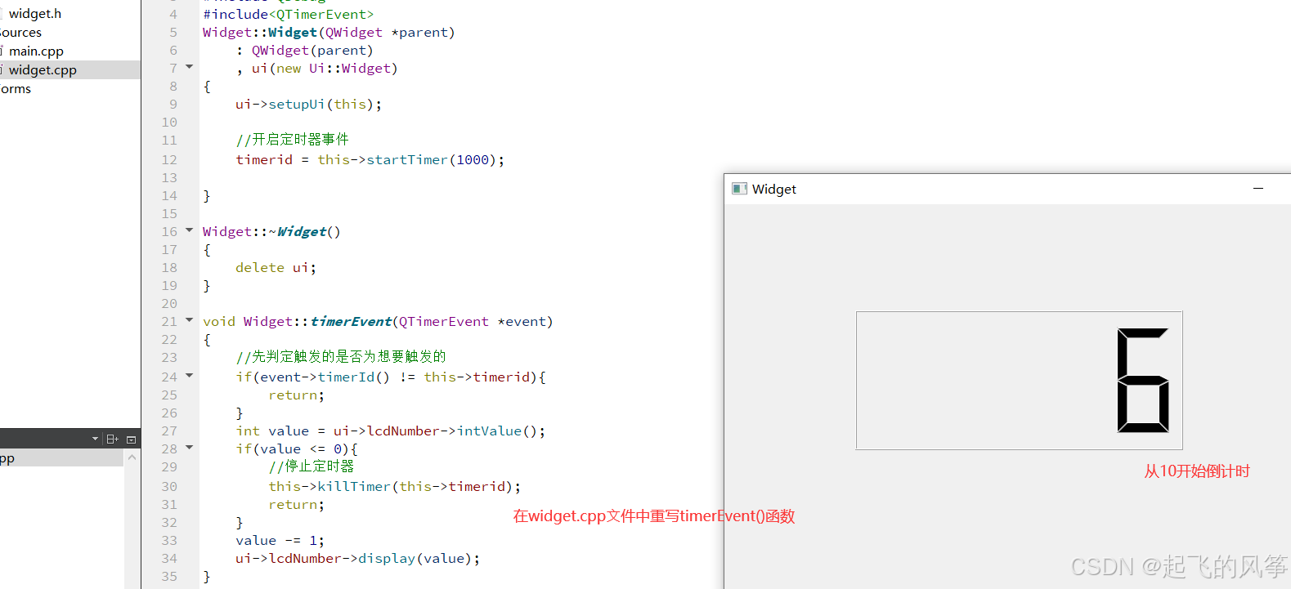The height and width of the screenshot is (589, 1291).
Task: Click line number 27 in the gutter
Action: [169, 431]
